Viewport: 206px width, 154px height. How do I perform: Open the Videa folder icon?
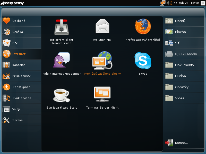(x=169, y=98)
